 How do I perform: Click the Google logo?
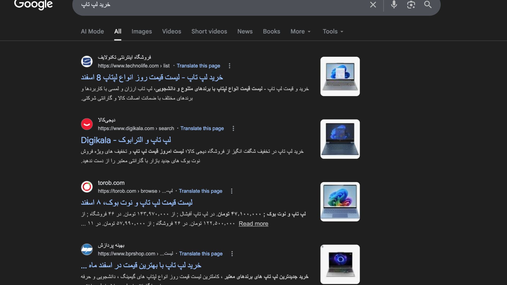click(34, 4)
